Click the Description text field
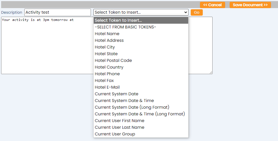 pyautogui.click(x=58, y=12)
